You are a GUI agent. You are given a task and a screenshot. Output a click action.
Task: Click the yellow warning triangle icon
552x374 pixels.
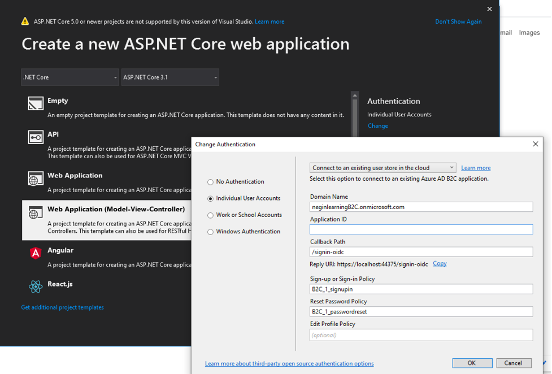coord(25,21)
